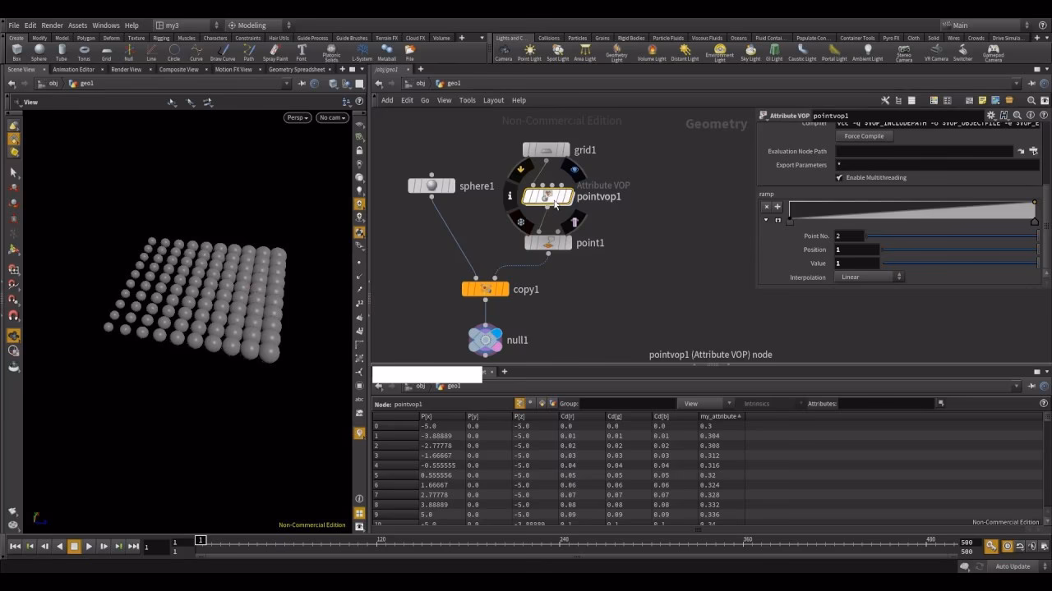This screenshot has height=591, width=1052.
Task: Click the point1 node in network
Action: pos(548,243)
